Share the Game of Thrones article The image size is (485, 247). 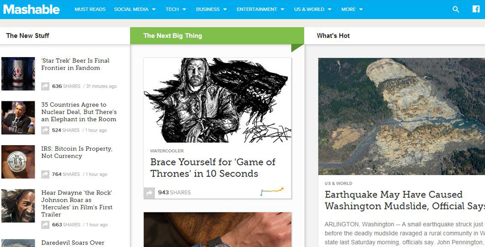[x=149, y=193]
